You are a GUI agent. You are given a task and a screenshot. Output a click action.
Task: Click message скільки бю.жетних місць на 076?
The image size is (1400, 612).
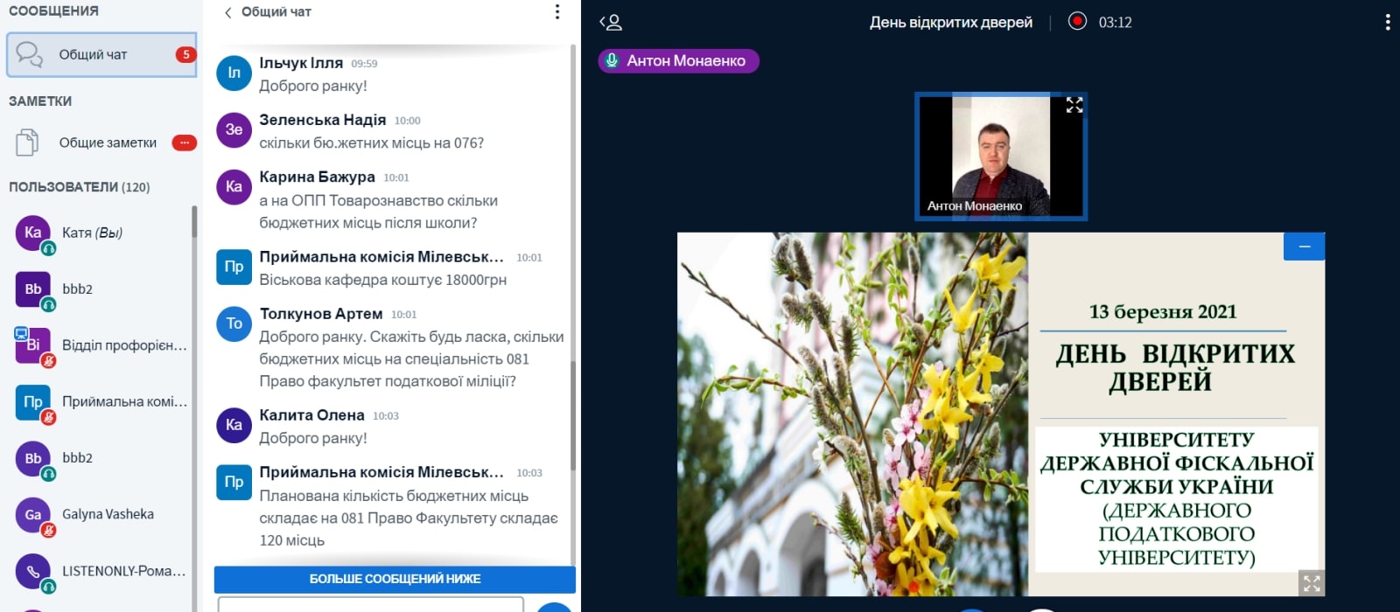[371, 143]
